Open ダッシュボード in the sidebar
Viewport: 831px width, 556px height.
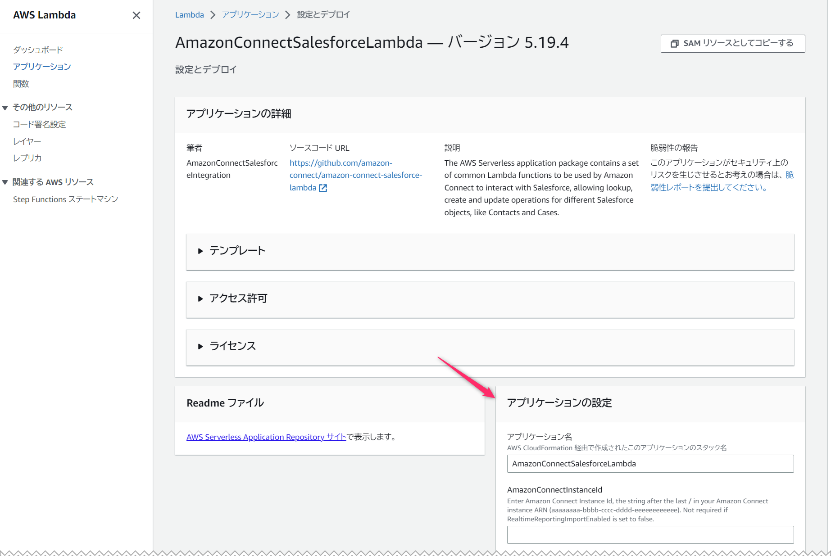(x=38, y=50)
